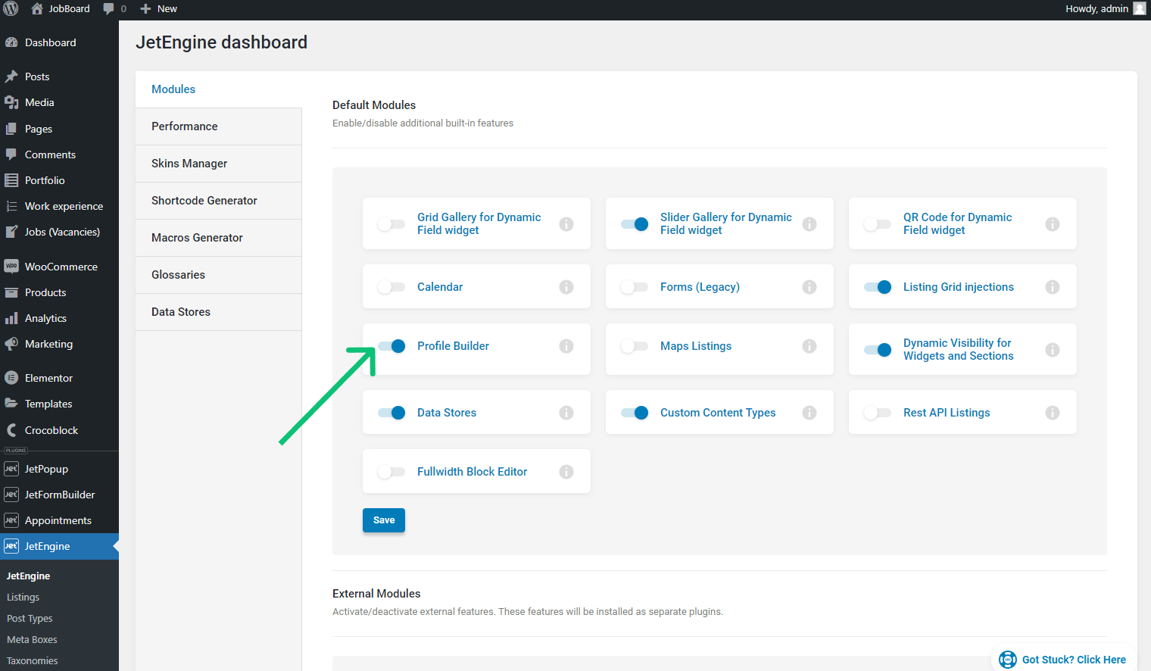Click the admin user avatar

(1140, 9)
